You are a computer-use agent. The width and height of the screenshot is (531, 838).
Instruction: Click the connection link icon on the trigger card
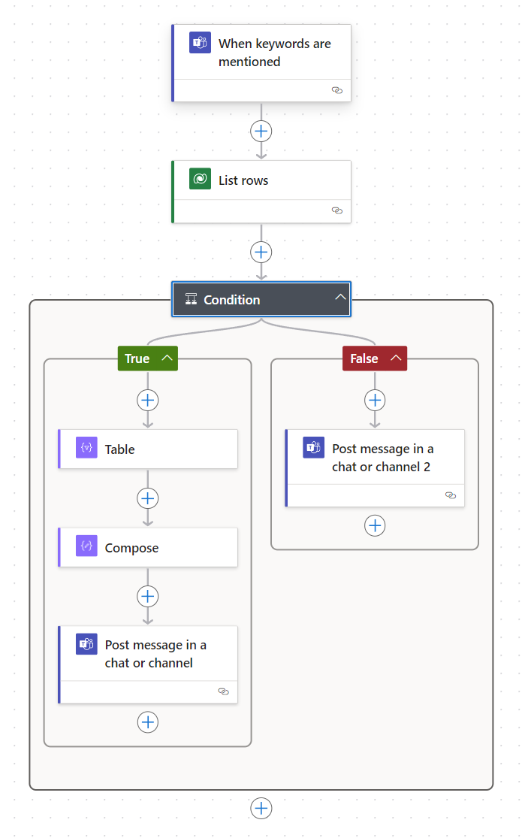coord(336,90)
